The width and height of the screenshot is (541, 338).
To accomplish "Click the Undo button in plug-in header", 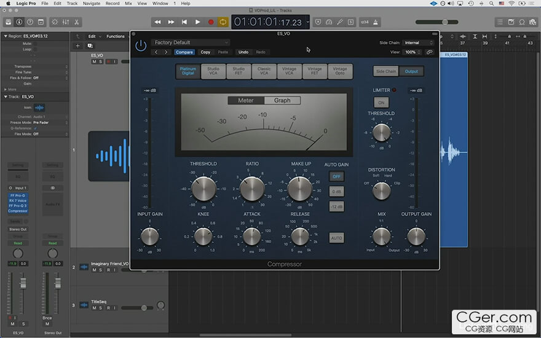I will click(x=243, y=52).
